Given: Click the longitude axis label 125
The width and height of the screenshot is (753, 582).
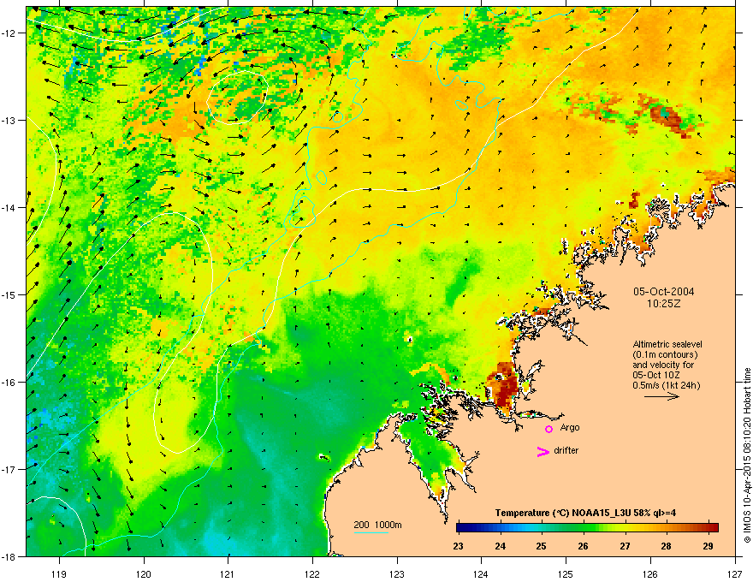Looking at the screenshot, I should (x=566, y=573).
